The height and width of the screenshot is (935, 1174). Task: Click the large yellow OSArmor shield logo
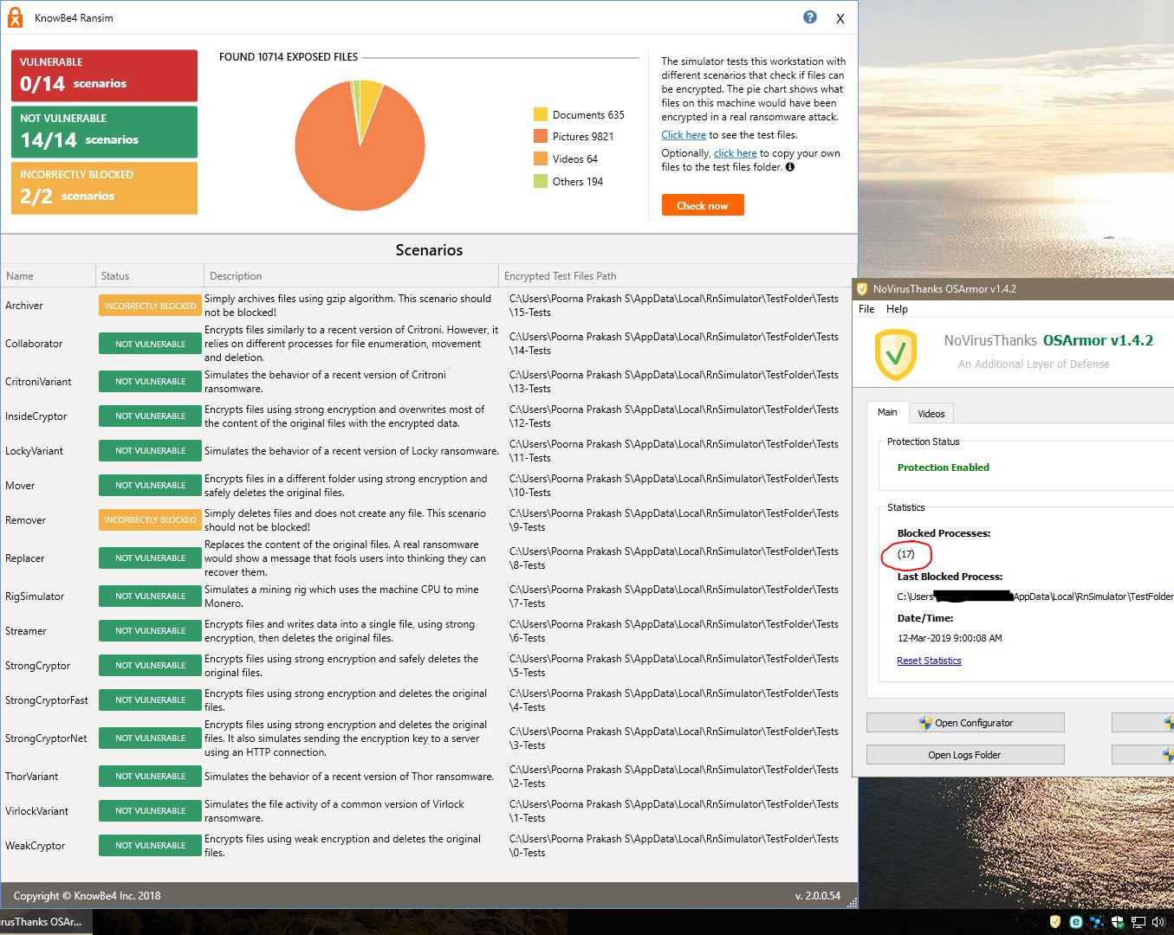[896, 355]
